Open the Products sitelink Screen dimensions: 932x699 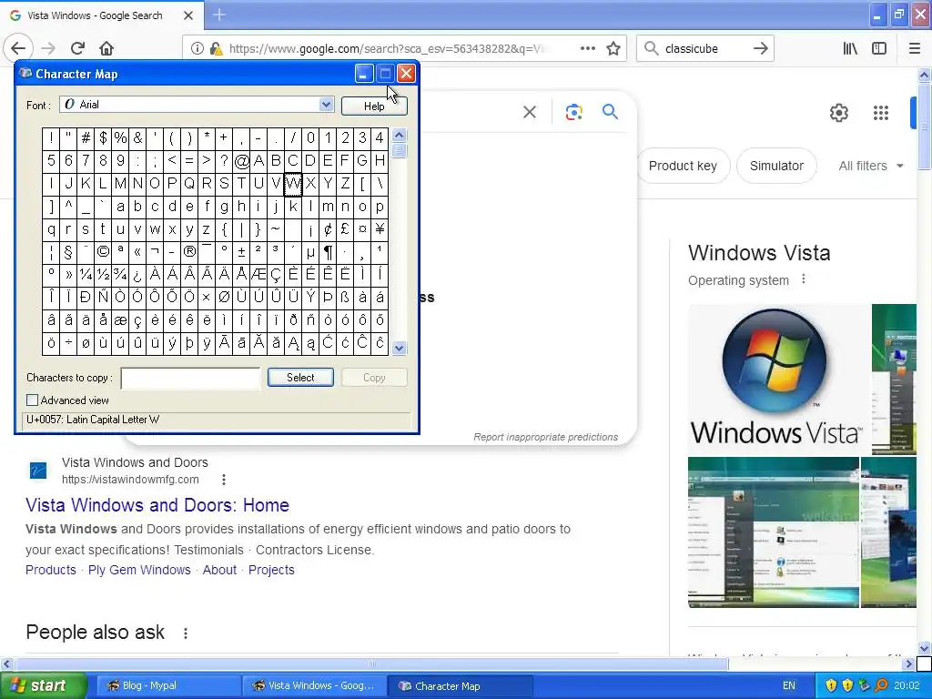pyautogui.click(x=51, y=570)
